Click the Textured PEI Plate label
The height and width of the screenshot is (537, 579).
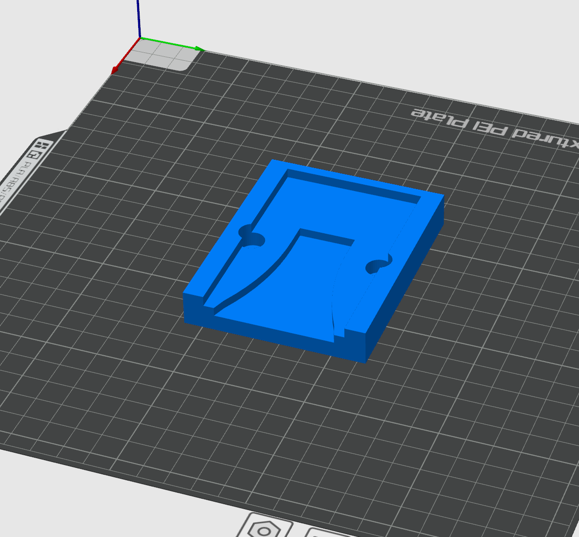pyautogui.click(x=490, y=125)
